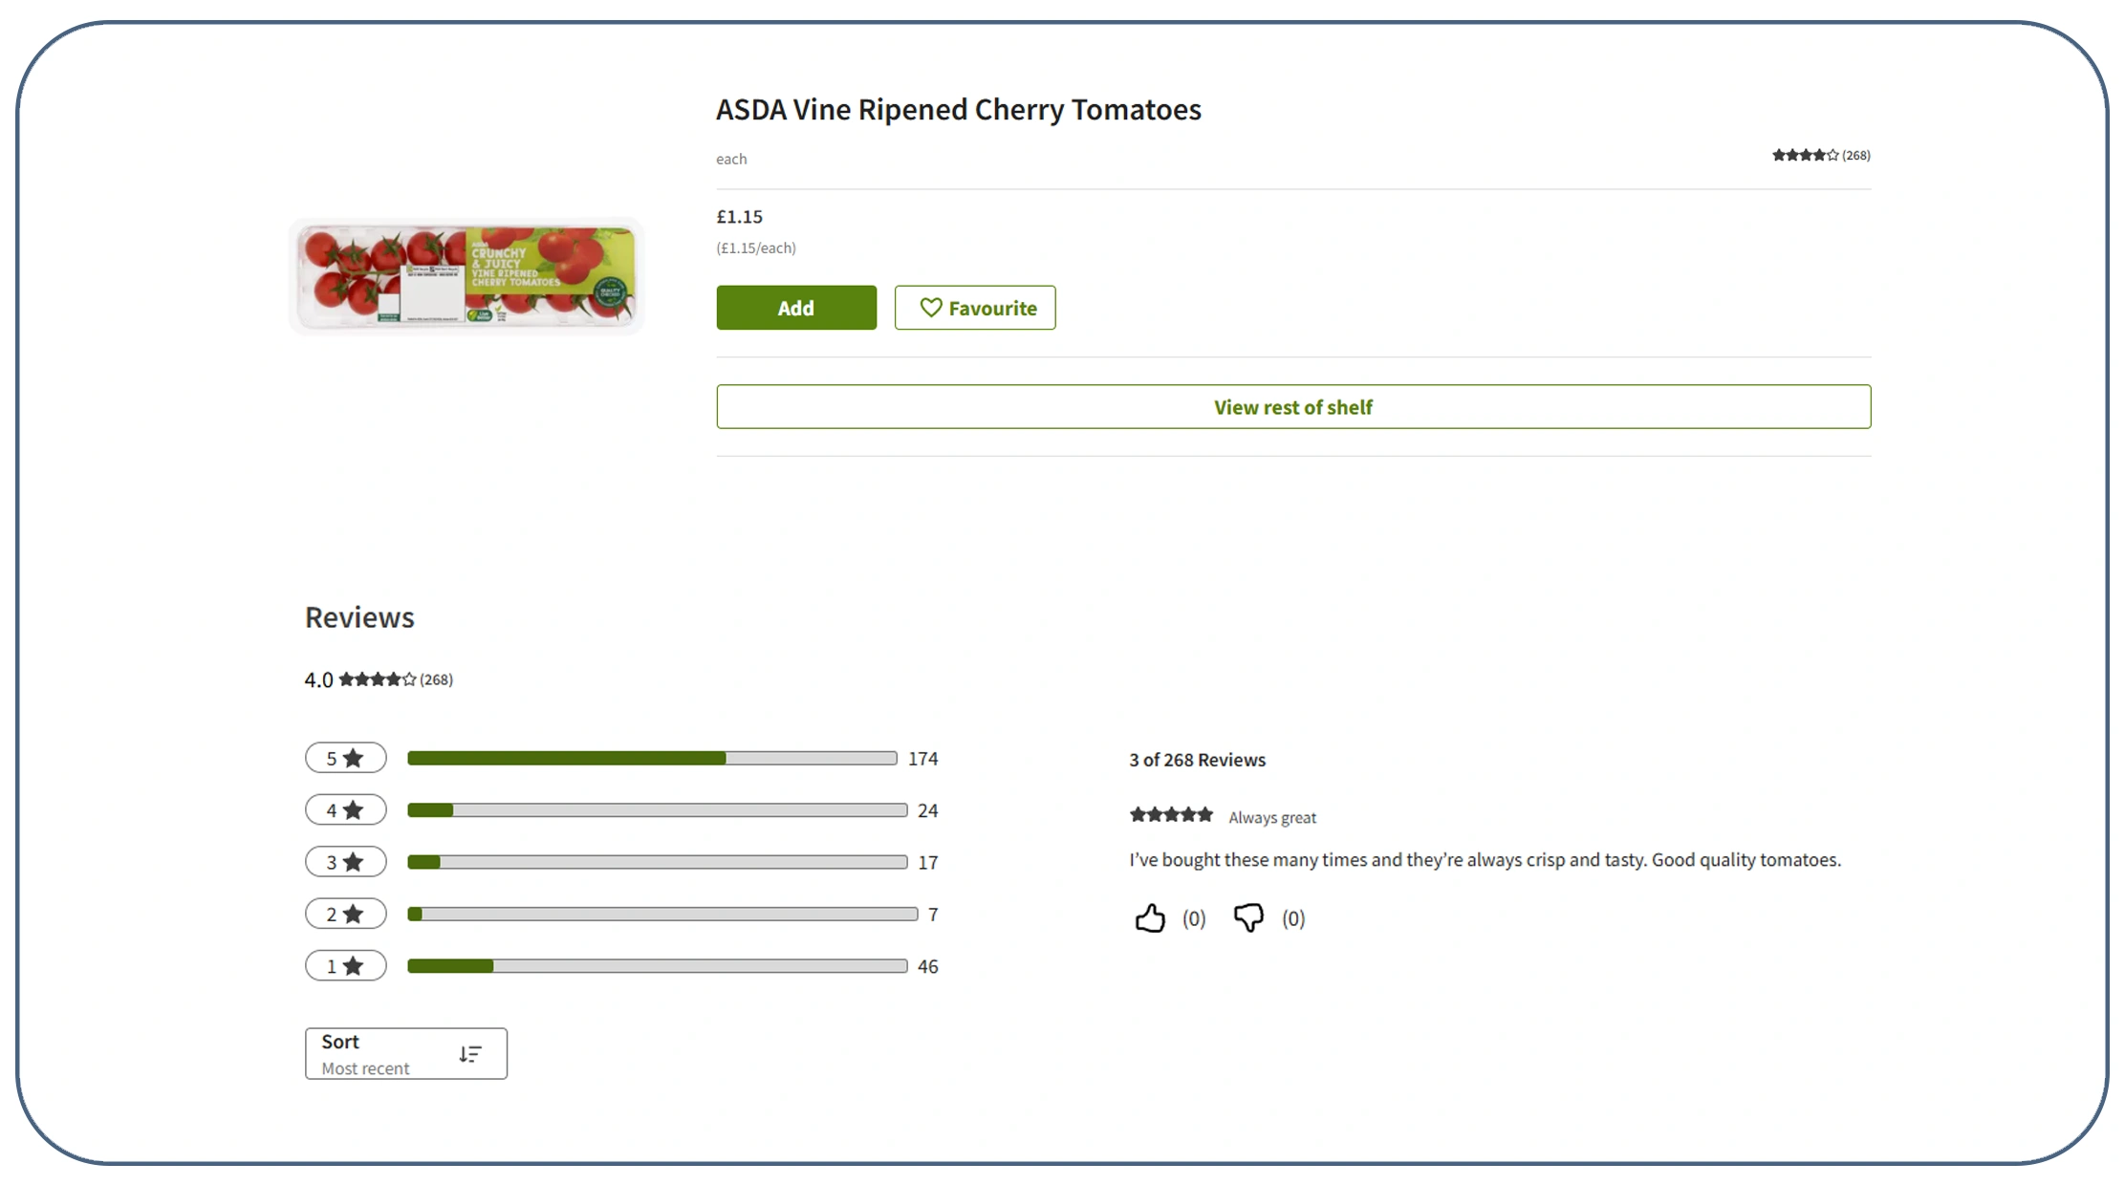Click the thumbs up icon on review
Screen dimensions: 2125x1185
[1150, 918]
